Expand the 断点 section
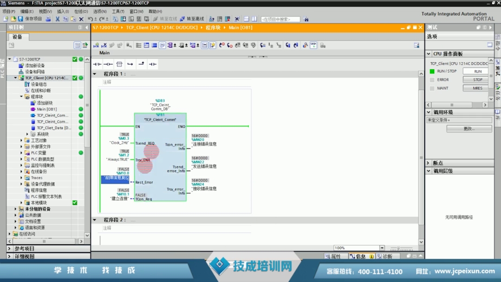The image size is (501, 282). tap(429, 163)
